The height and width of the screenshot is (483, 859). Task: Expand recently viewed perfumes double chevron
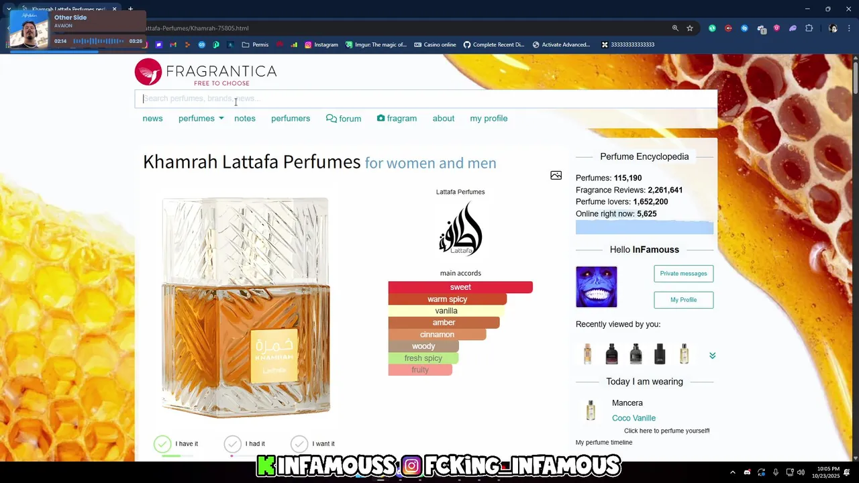coord(712,356)
